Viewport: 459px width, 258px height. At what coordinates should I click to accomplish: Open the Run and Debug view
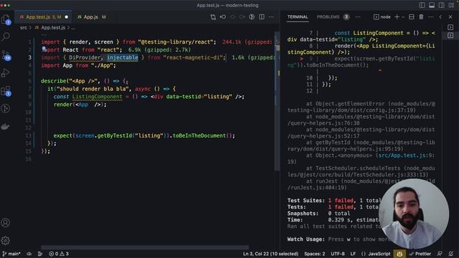pyautogui.click(x=6, y=72)
